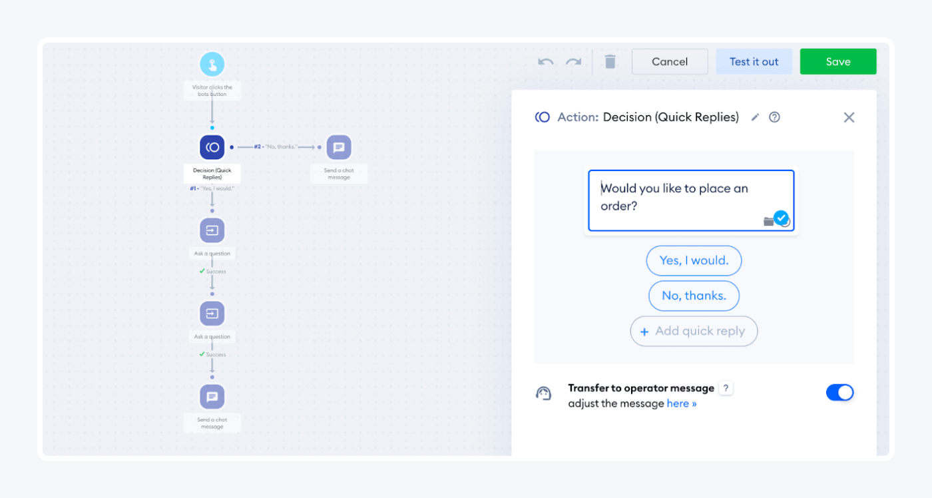Delete node with the trash icon

(610, 61)
